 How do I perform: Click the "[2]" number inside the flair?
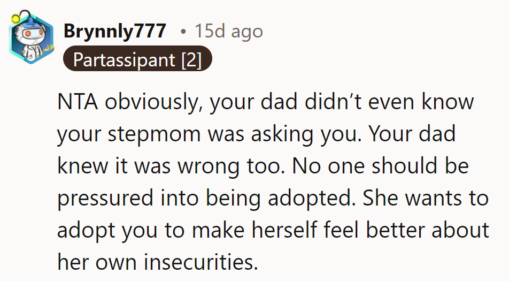(191, 60)
